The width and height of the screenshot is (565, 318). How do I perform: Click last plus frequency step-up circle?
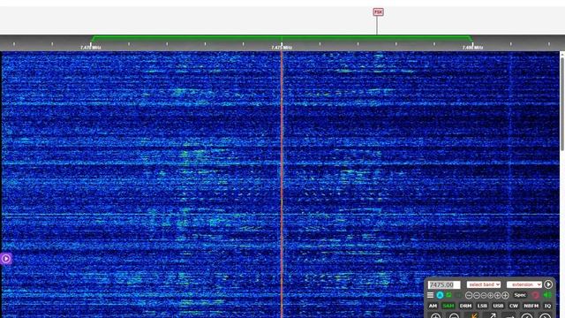pos(505,295)
